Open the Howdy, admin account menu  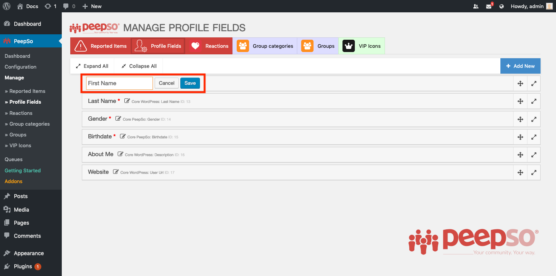pyautogui.click(x=531, y=6)
